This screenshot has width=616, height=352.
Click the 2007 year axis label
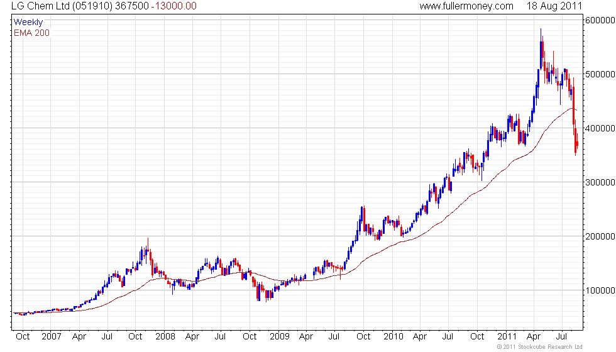[51, 336]
